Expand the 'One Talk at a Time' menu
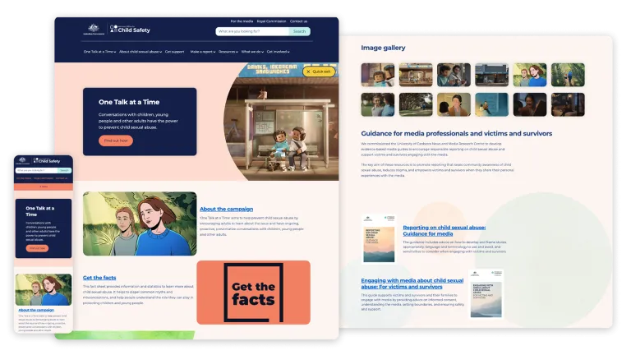 99,52
